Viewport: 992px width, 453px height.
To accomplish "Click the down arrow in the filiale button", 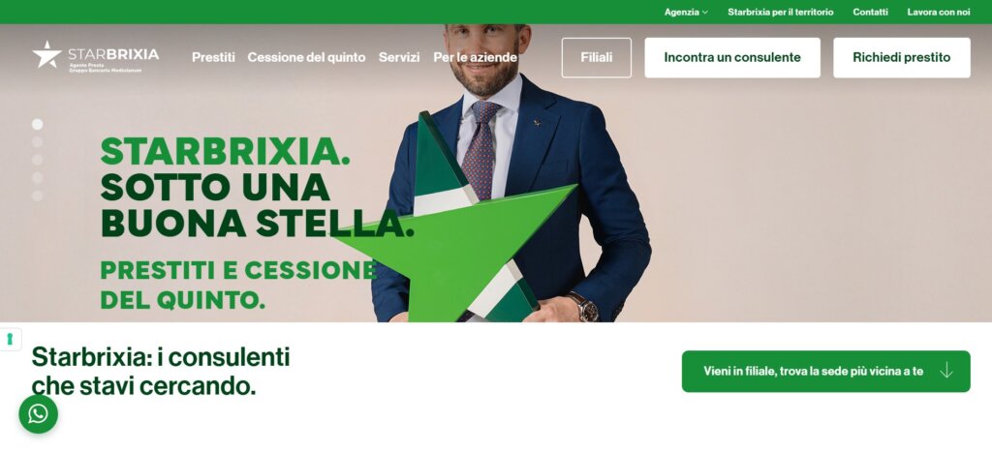I will [945, 371].
